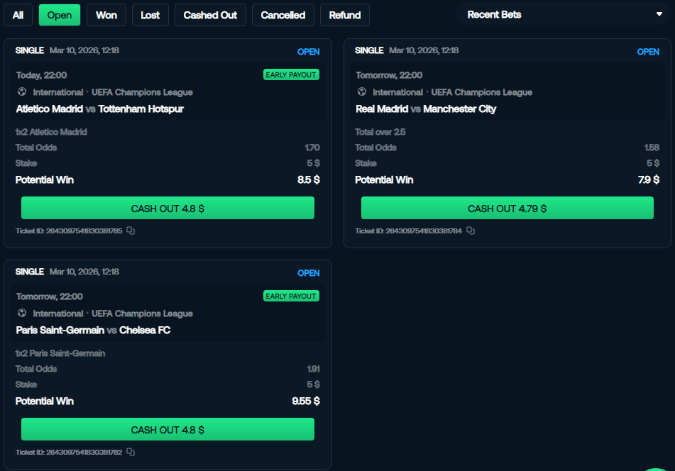This screenshot has width=675, height=471.
Task: Click 'Tomorrow, 22:00' on Real Madrid bet
Action: pos(389,75)
